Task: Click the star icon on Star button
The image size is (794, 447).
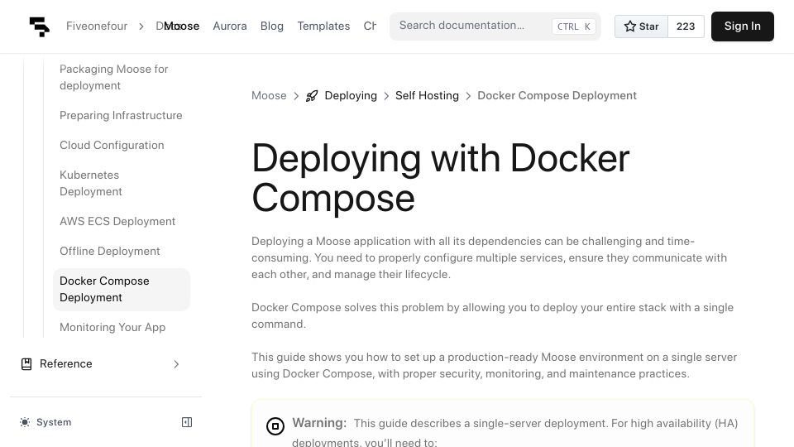Action: pyautogui.click(x=629, y=26)
